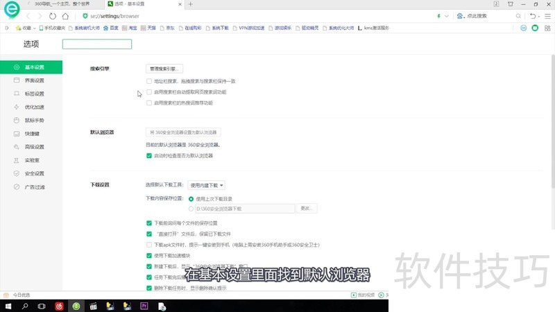
Task: Click the lightning speed mode icon
Action: (x=439, y=16)
